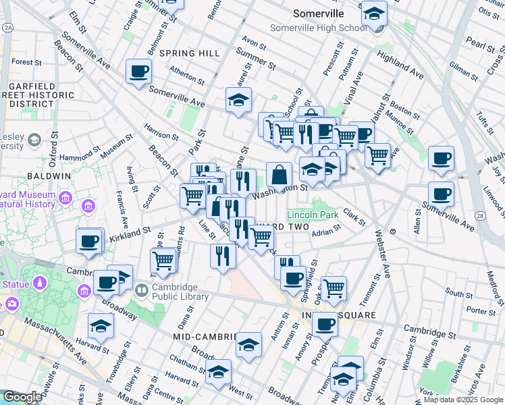Select the Columbia St street label
Viewport: 505px width, 405px height.
coord(375,379)
